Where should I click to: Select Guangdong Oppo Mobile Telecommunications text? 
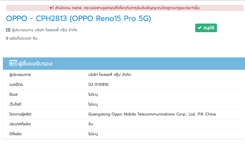(x=152, y=114)
